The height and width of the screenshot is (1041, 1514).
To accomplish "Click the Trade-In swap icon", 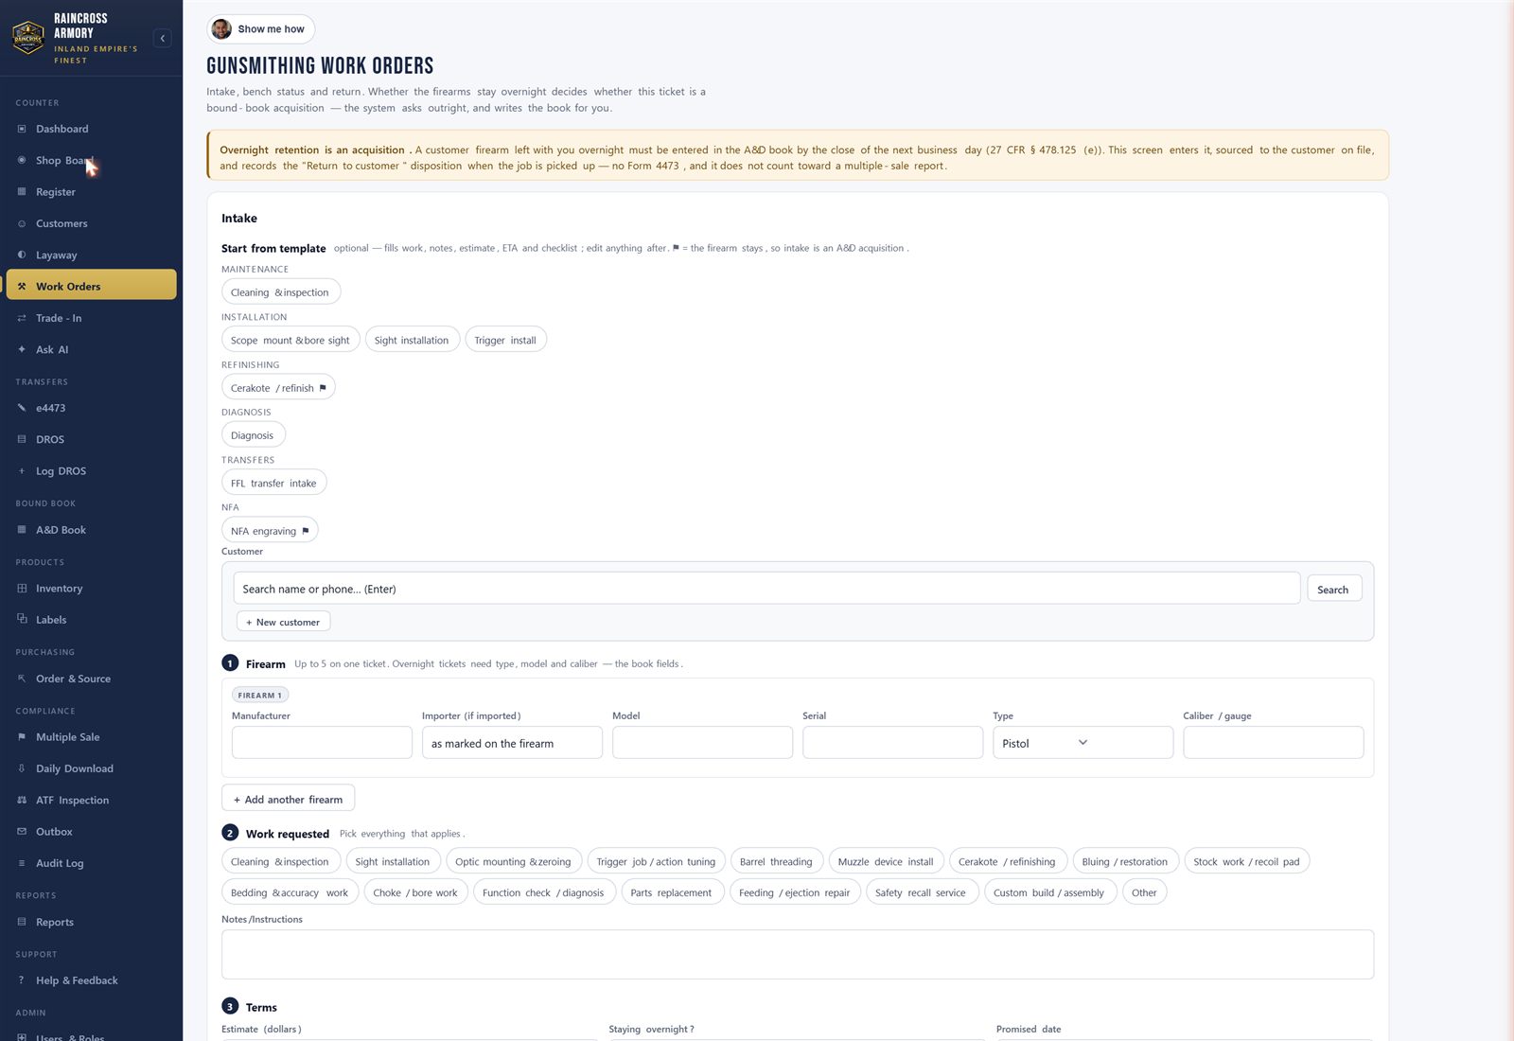I will coord(22,318).
